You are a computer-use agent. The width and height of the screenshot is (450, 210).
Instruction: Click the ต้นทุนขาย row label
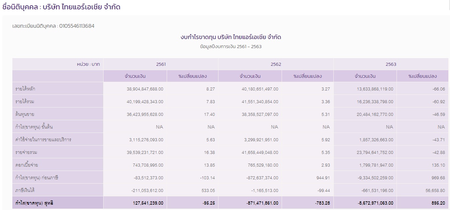tap(25, 114)
